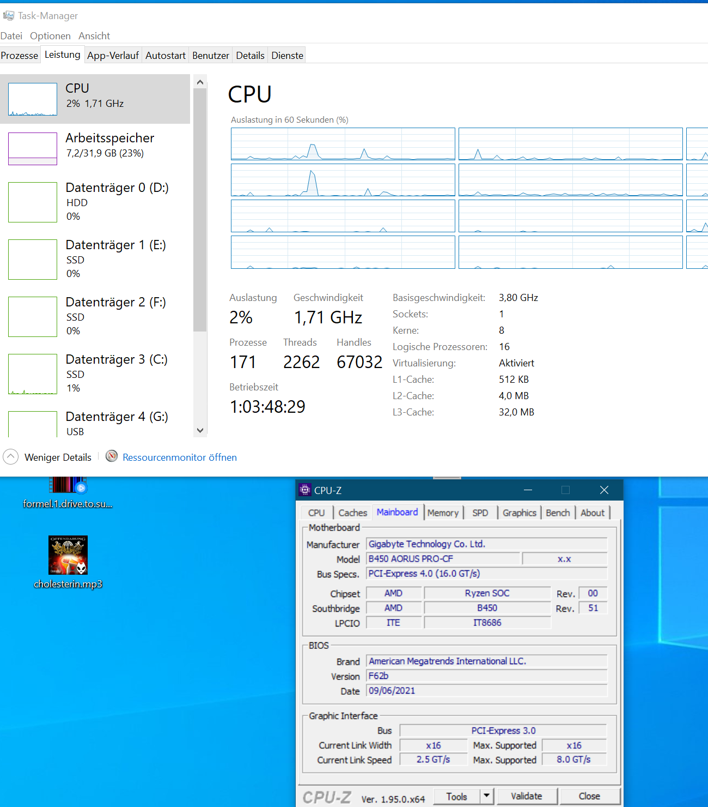Click the Manufacturer field Gigabyte Technology

487,544
